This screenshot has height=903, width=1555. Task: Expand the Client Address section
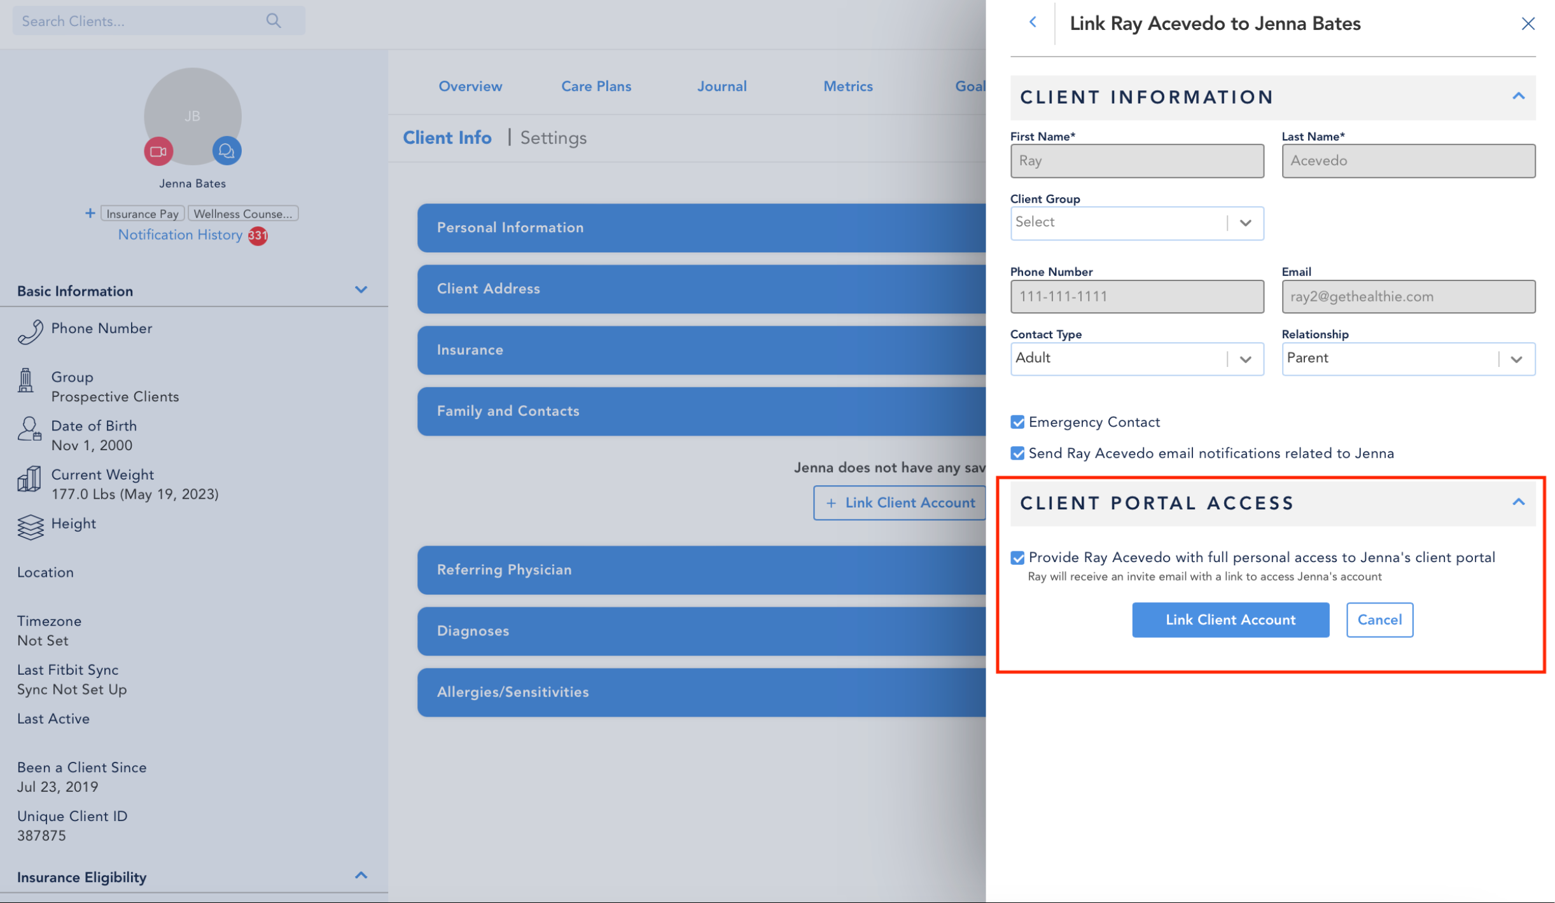point(701,289)
